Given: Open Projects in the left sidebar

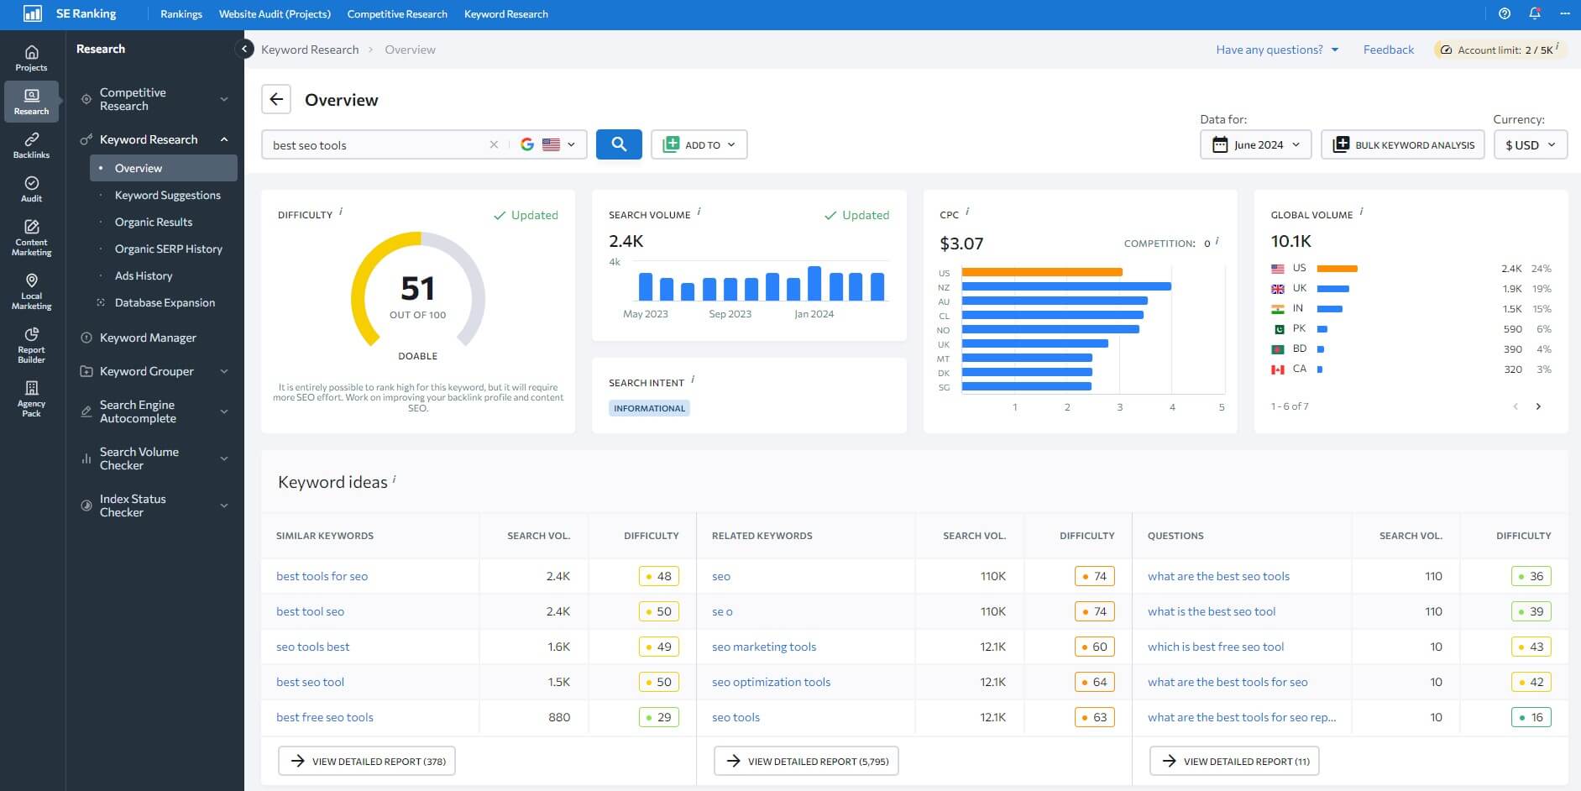Looking at the screenshot, I should pos(31,57).
